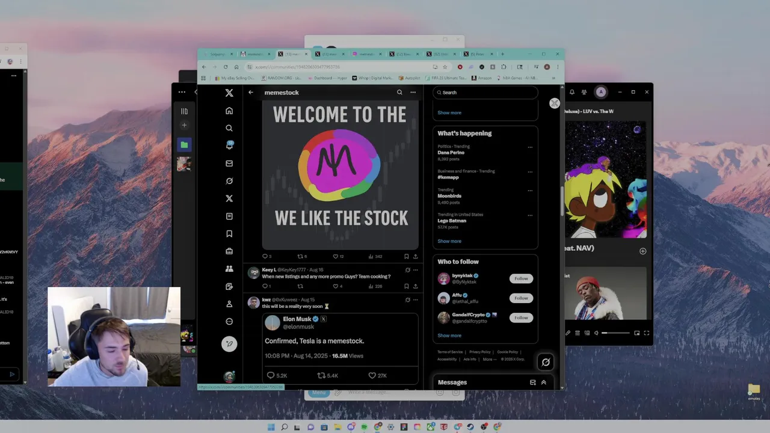The image size is (770, 433).
Task: Open memestock community more options
Action: click(413, 93)
